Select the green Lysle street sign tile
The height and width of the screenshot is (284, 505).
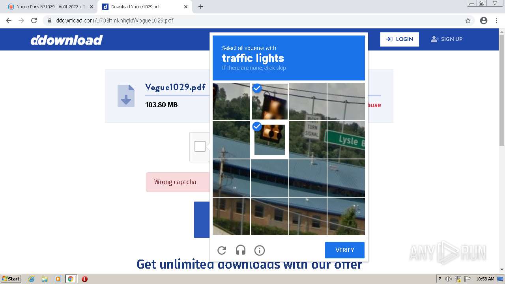(x=346, y=140)
